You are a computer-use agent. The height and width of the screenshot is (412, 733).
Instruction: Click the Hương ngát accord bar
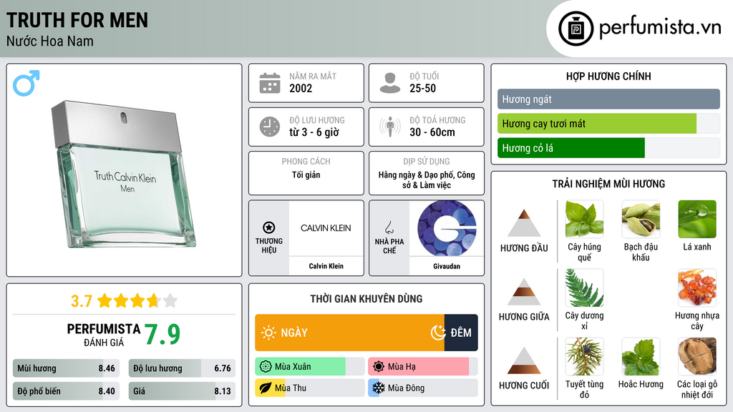608,99
